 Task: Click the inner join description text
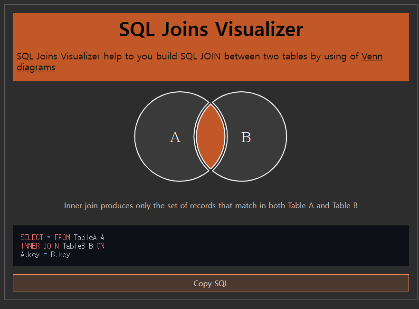[x=210, y=205]
